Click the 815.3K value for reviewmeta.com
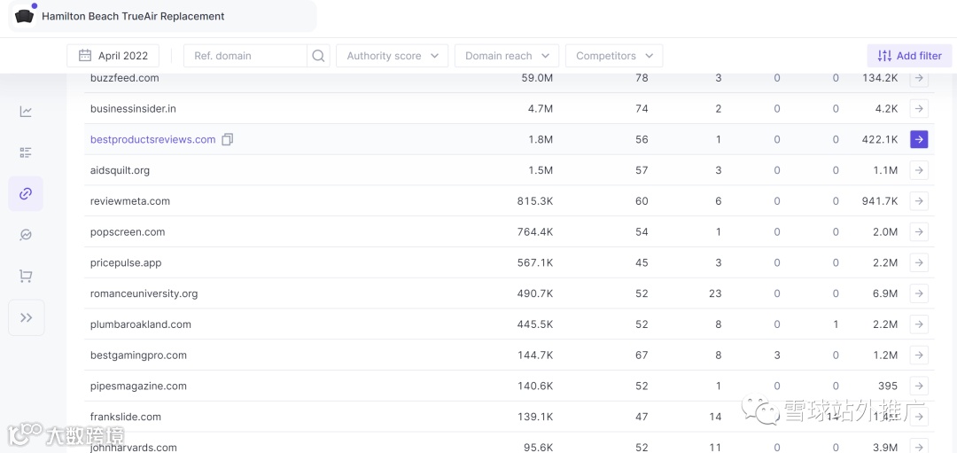 [535, 201]
